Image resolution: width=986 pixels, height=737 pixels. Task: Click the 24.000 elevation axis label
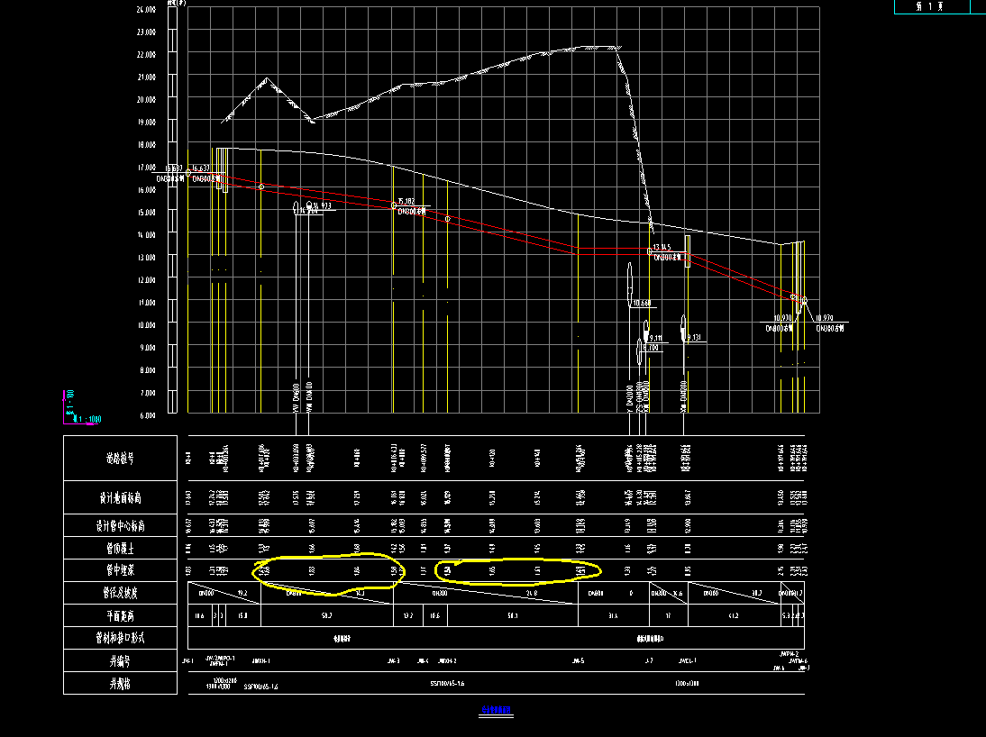pos(146,9)
